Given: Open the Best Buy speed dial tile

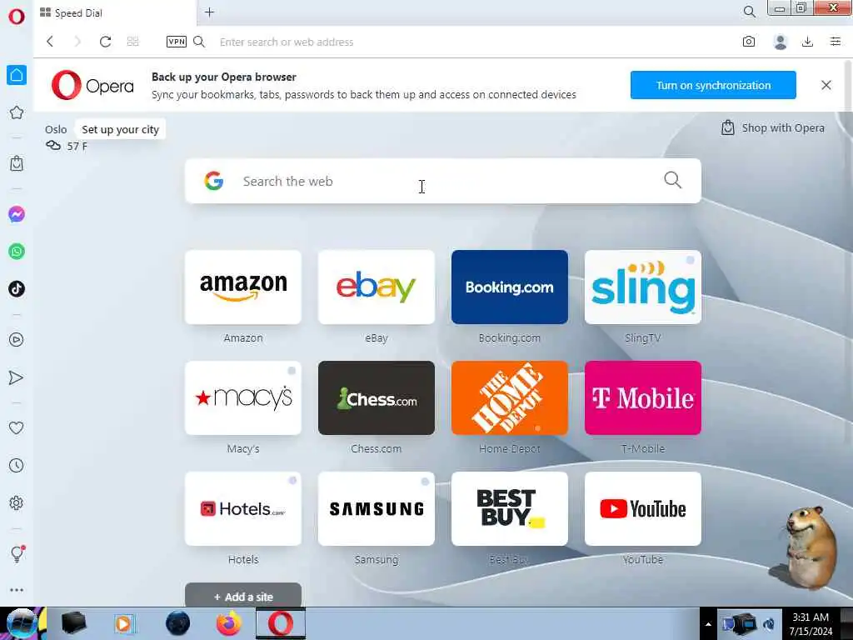Looking at the screenshot, I should tap(510, 509).
